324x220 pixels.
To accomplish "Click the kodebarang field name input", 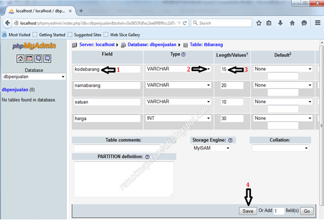I will click(107, 69).
